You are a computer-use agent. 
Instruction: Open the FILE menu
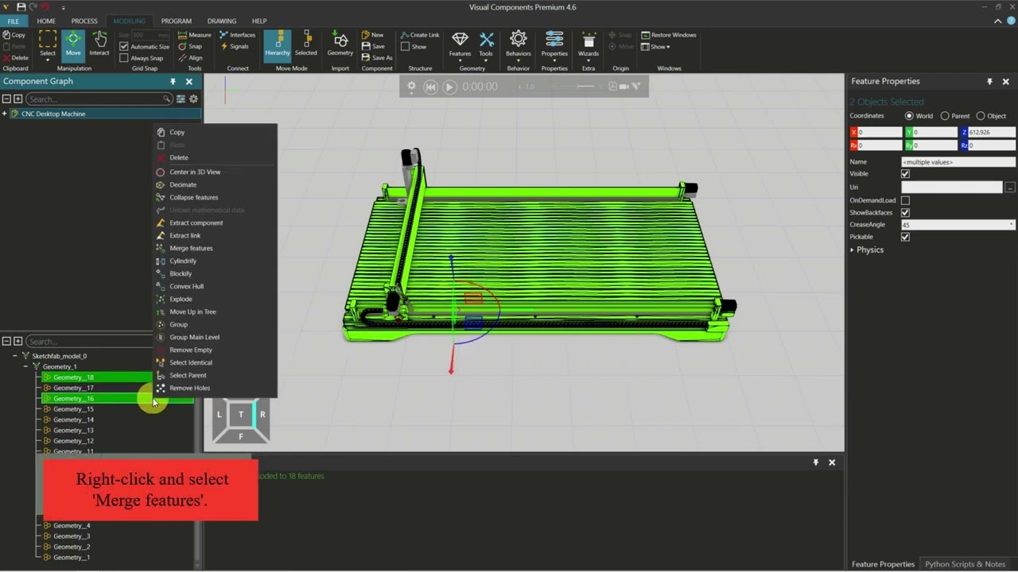[x=14, y=21]
